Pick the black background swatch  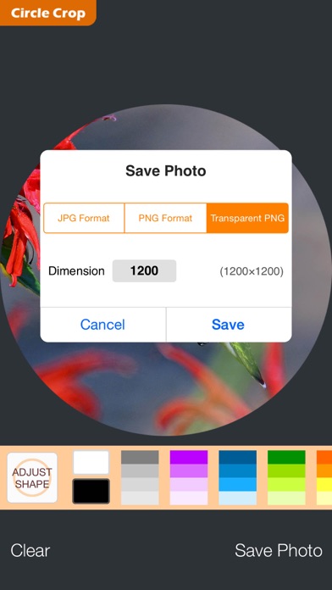[x=91, y=491]
